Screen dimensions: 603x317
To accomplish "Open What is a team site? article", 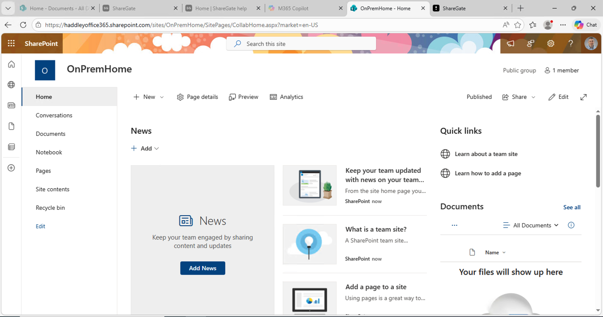I will (376, 229).
